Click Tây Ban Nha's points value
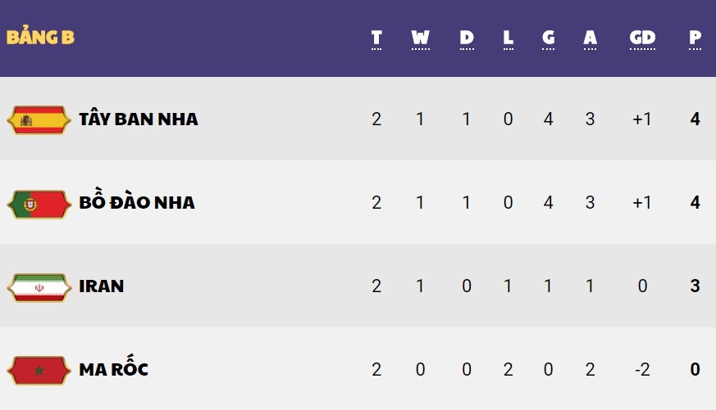The width and height of the screenshot is (716, 410). pos(695,119)
